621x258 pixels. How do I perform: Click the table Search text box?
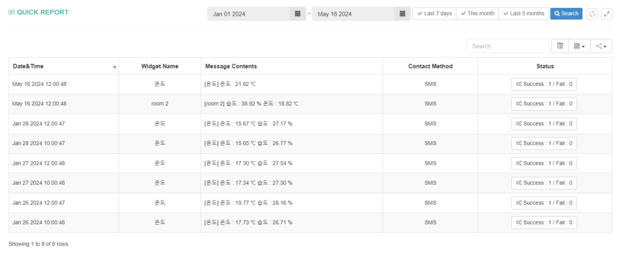tap(508, 46)
